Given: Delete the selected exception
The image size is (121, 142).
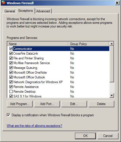Looking at the screenshot, I should [101, 104].
